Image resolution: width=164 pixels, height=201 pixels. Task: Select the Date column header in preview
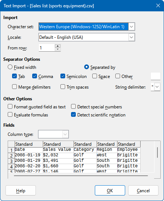(x=29, y=144)
